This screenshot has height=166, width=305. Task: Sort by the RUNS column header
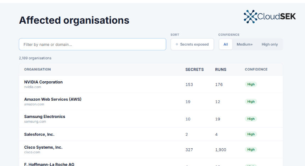(221, 70)
